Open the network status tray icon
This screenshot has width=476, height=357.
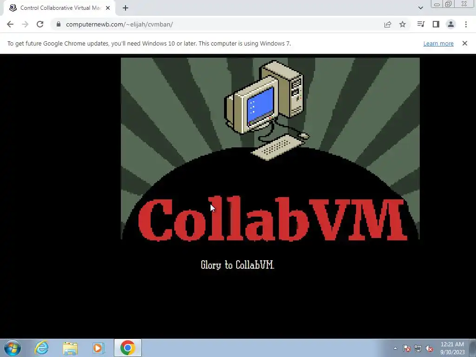418,348
